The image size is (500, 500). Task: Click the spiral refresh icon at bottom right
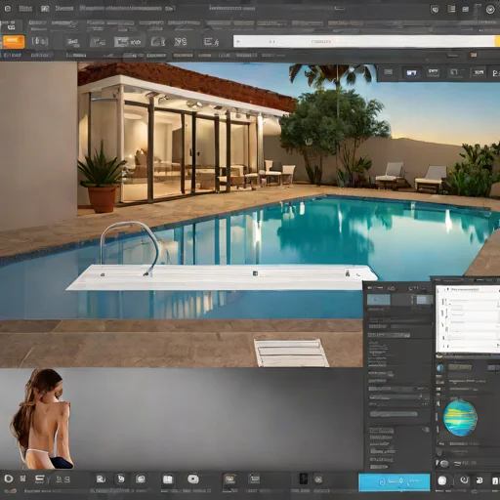pyautogui.click(x=465, y=479)
